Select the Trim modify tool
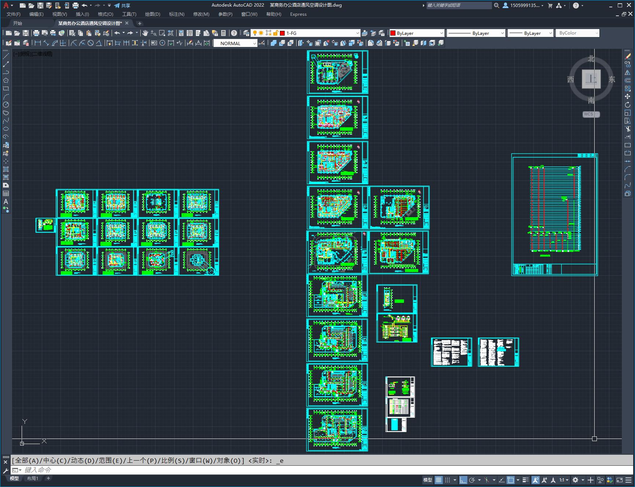 (628, 129)
